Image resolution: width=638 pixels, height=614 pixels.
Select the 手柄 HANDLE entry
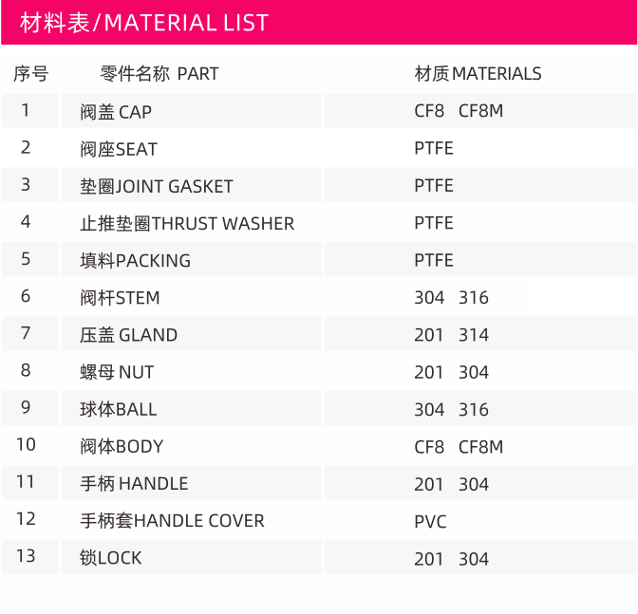(134, 484)
